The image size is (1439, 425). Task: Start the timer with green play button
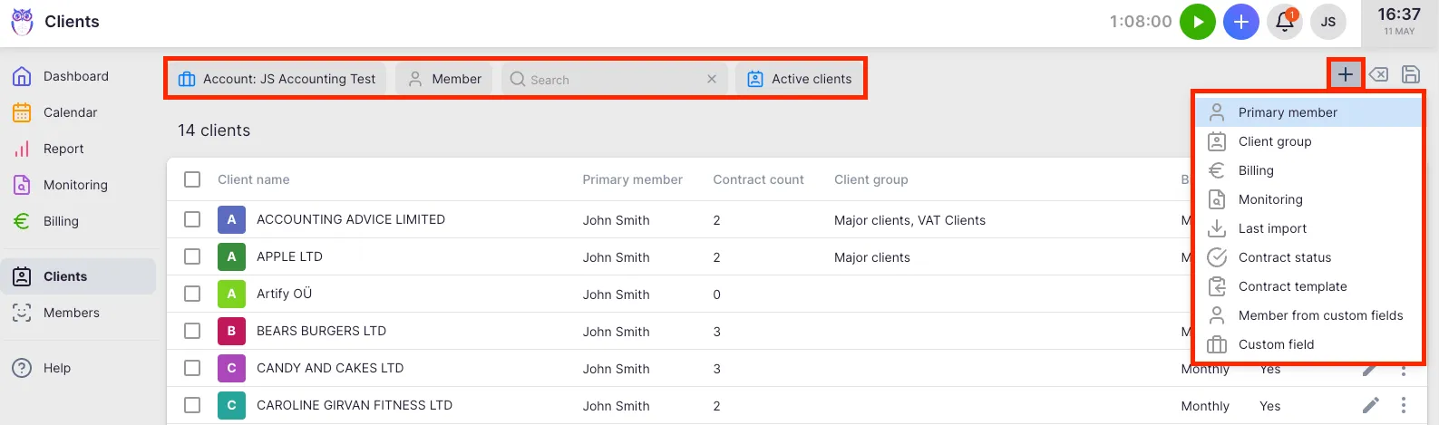[x=1197, y=22]
